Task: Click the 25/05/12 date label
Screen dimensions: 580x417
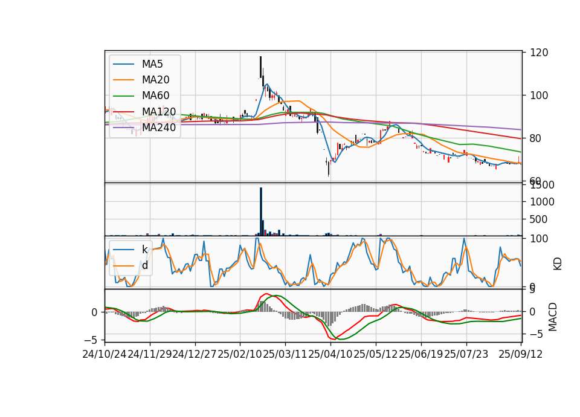Action: pyautogui.click(x=375, y=354)
